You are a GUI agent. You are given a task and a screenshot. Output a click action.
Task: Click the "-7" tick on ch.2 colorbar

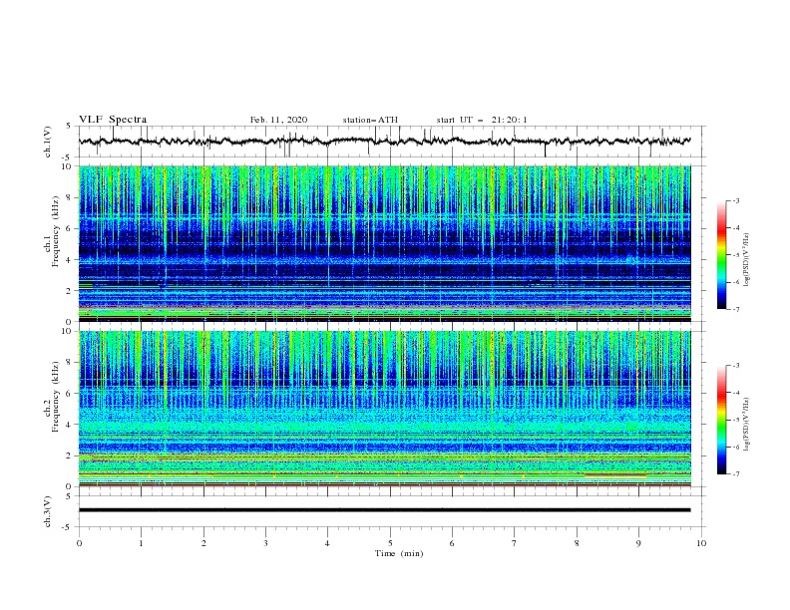[x=735, y=473]
